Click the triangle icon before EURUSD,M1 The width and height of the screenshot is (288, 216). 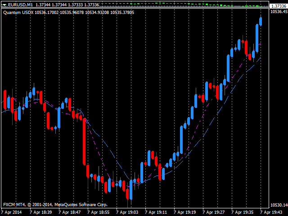tap(4, 4)
